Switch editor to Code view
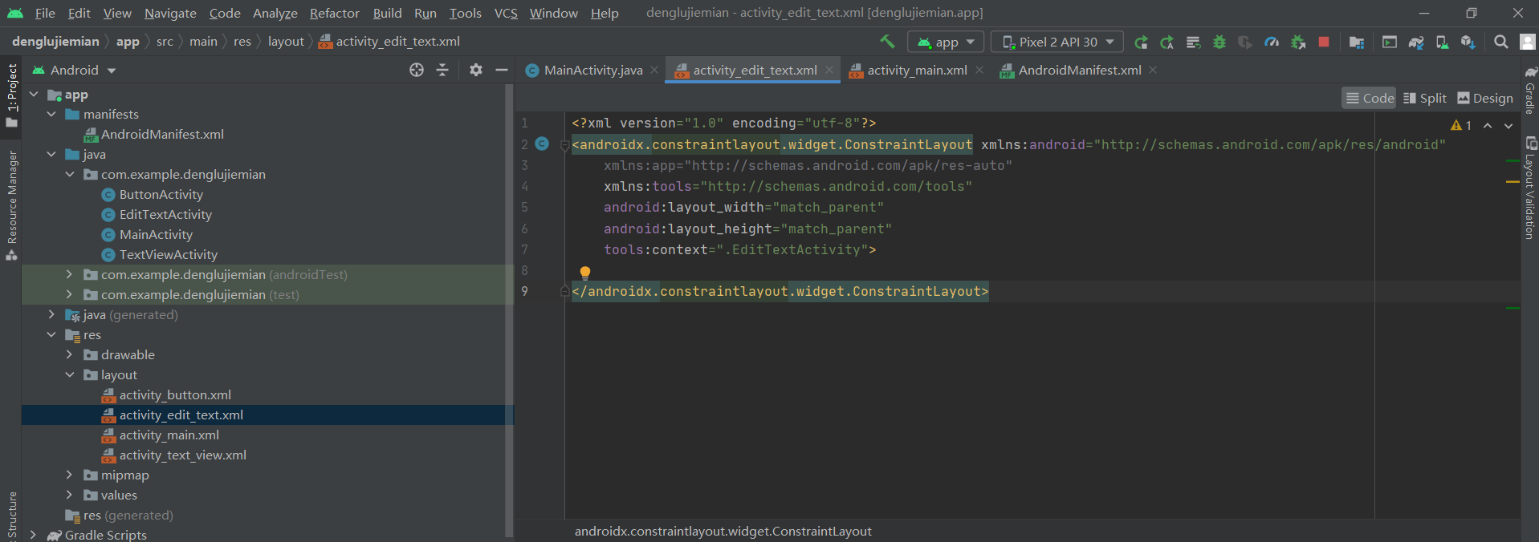The image size is (1539, 542). (1370, 98)
